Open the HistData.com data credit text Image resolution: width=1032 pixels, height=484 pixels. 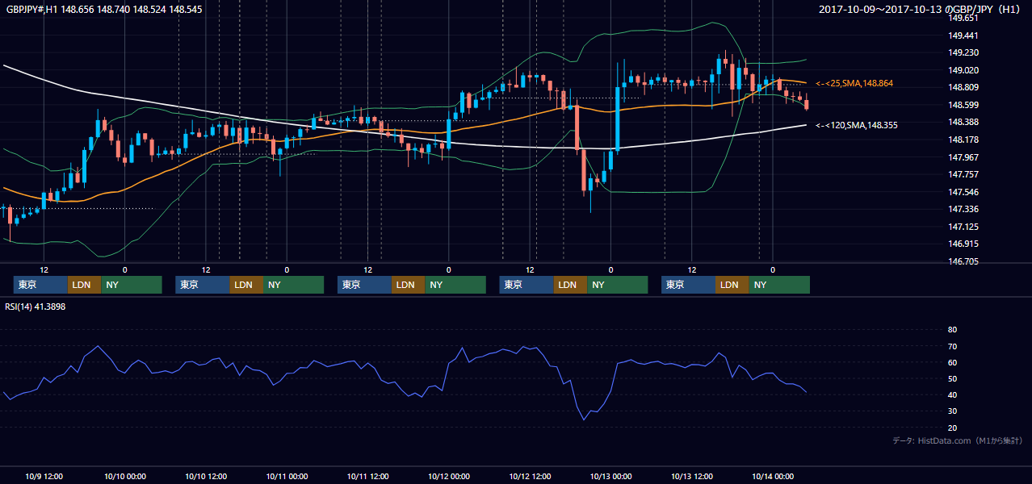coord(958,440)
